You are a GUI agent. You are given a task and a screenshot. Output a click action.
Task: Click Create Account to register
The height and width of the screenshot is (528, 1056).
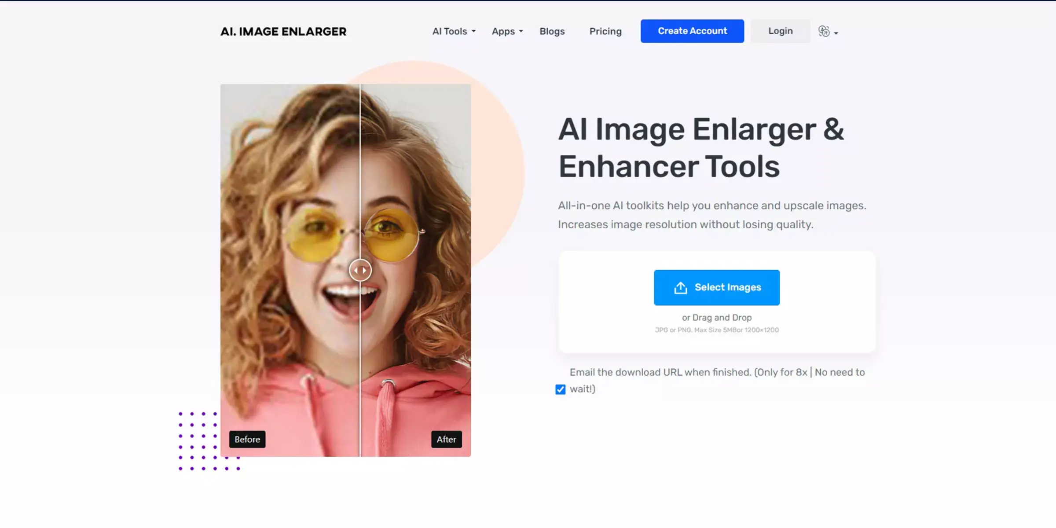pyautogui.click(x=692, y=31)
